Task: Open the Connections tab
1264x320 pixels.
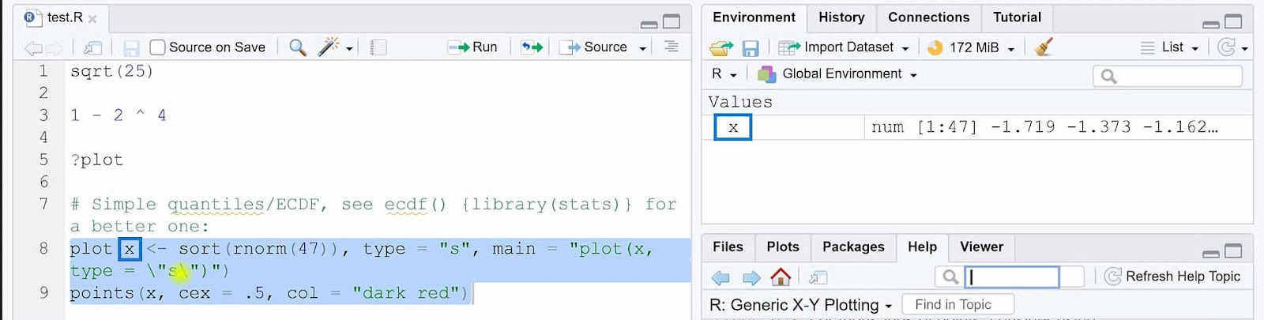Action: pyautogui.click(x=928, y=17)
